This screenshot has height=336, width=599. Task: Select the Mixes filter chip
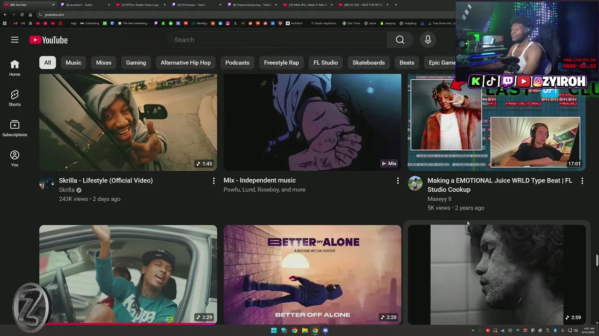coord(103,63)
